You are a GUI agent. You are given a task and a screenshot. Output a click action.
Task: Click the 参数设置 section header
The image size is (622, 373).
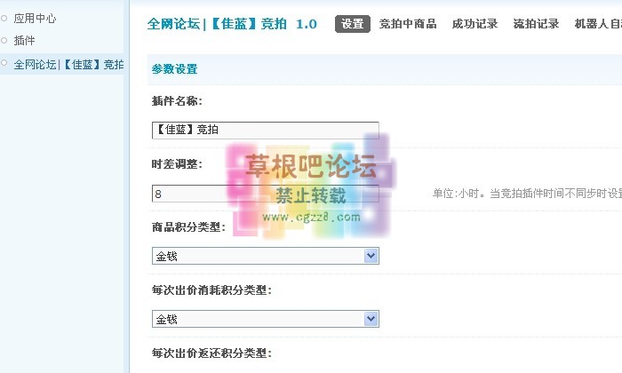pos(175,69)
